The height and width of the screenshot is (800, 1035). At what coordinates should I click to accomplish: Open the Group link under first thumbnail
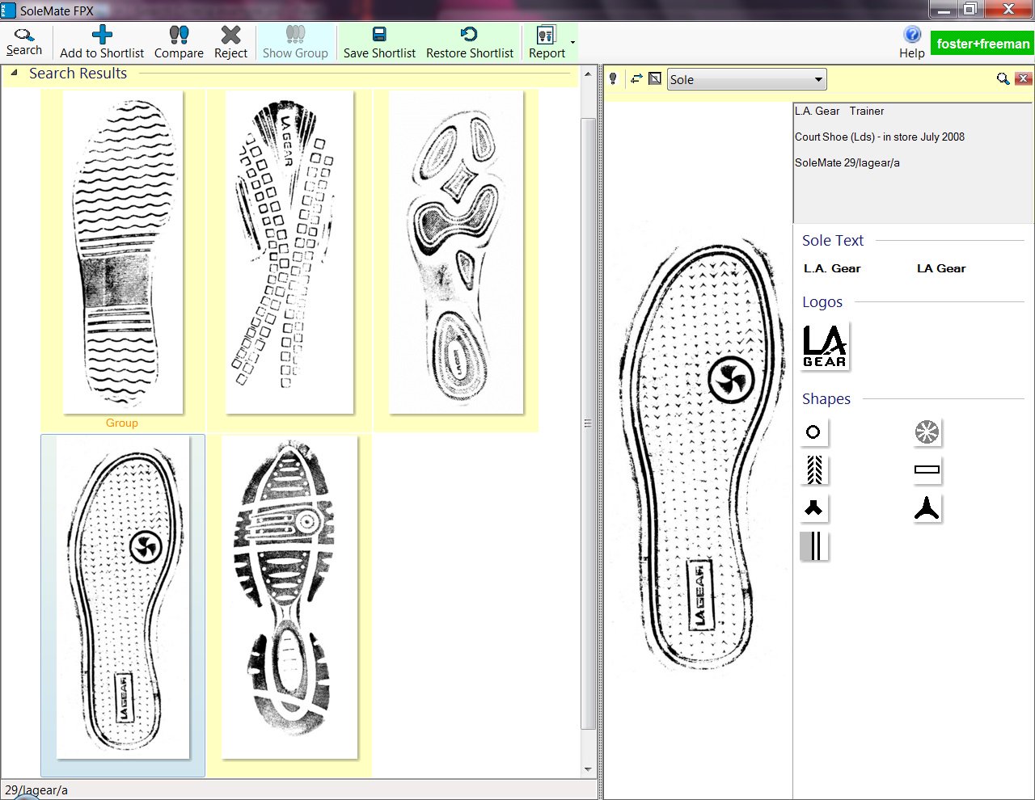(121, 423)
